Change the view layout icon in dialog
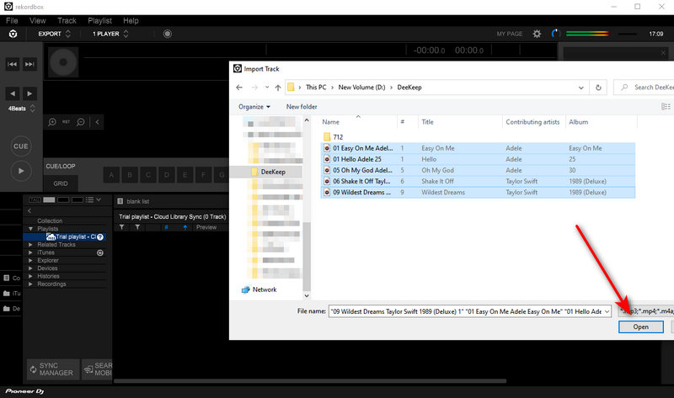 [x=666, y=107]
